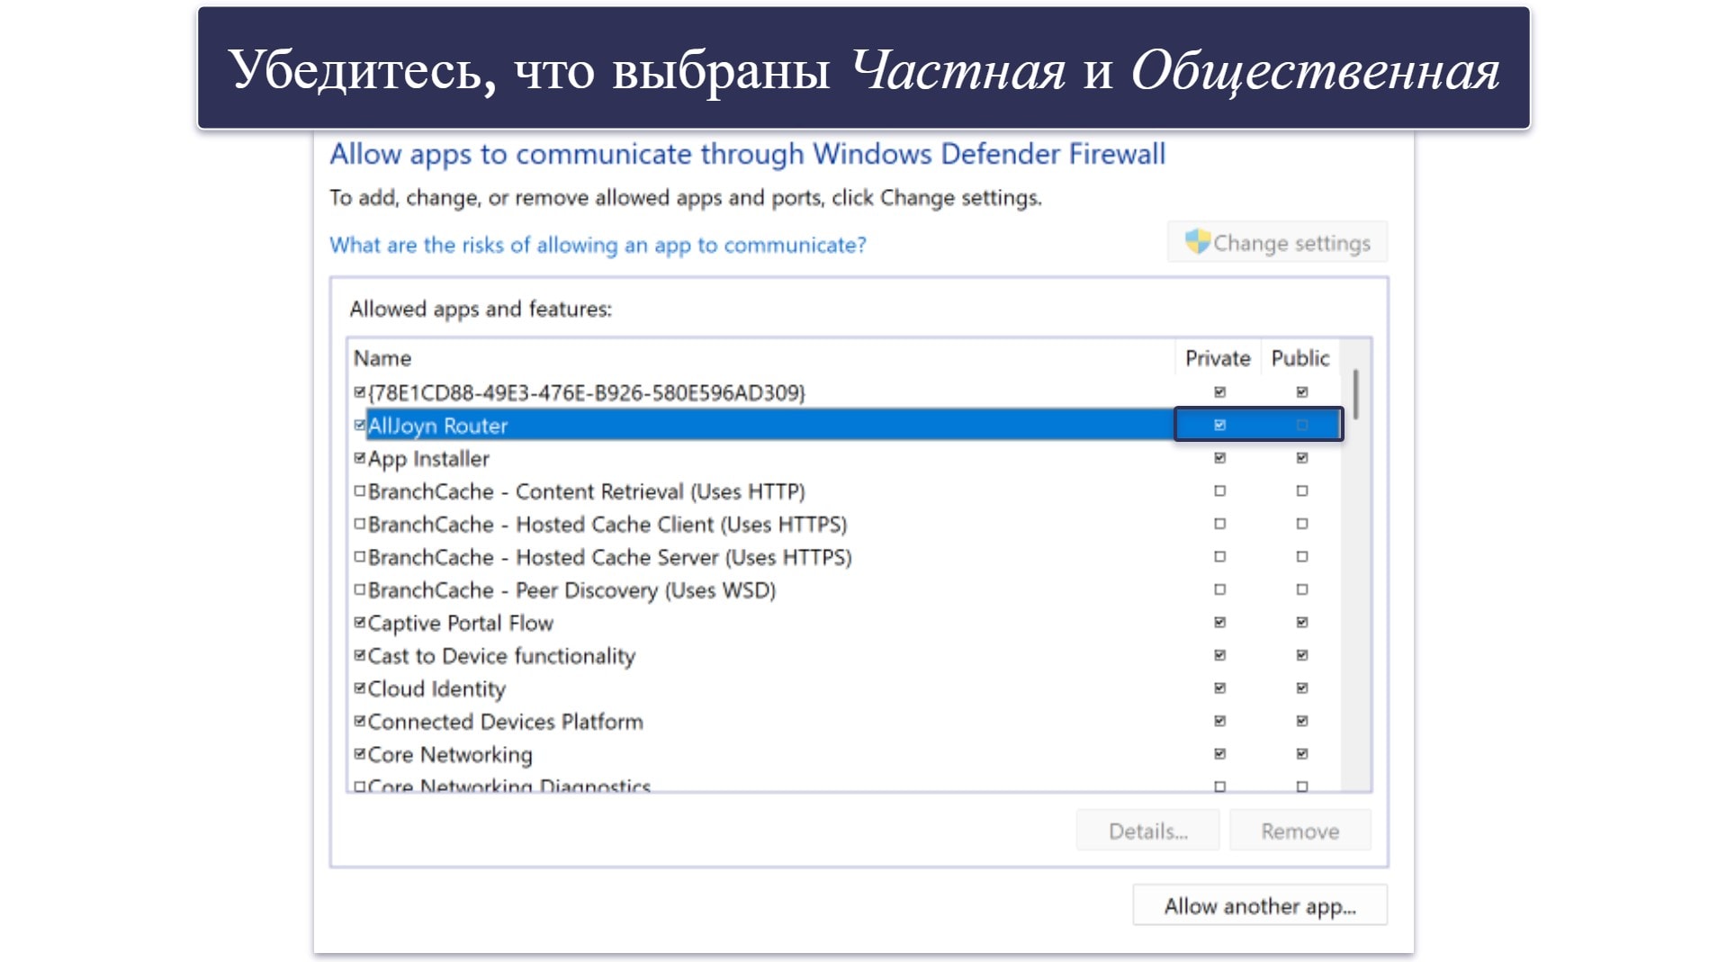Click the apps list vertical scrollbar thumb

point(1355,393)
